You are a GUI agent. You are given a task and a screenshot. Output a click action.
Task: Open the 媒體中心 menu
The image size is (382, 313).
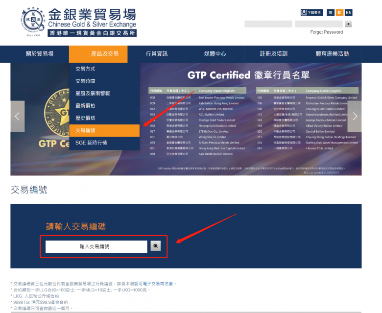215,54
